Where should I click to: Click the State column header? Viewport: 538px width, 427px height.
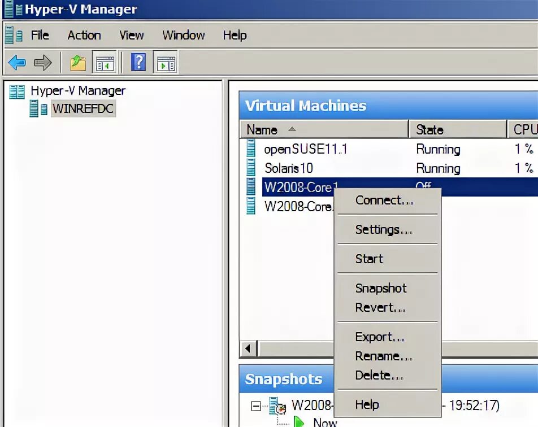pos(457,130)
